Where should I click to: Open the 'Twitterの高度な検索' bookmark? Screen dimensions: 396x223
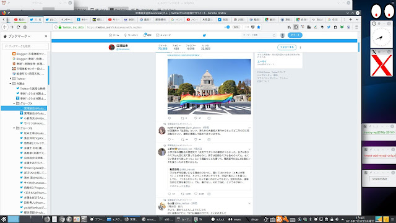[x=31, y=89]
